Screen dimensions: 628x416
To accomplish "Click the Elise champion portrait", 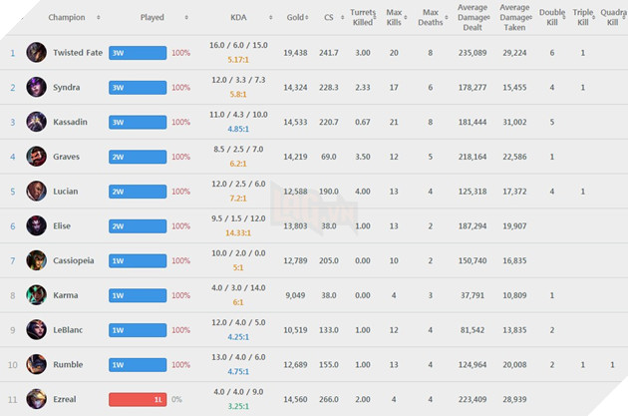I will 37,225.
